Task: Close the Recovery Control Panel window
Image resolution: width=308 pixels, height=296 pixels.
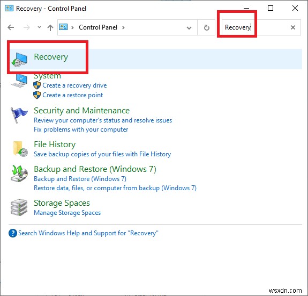Action: tap(295, 8)
